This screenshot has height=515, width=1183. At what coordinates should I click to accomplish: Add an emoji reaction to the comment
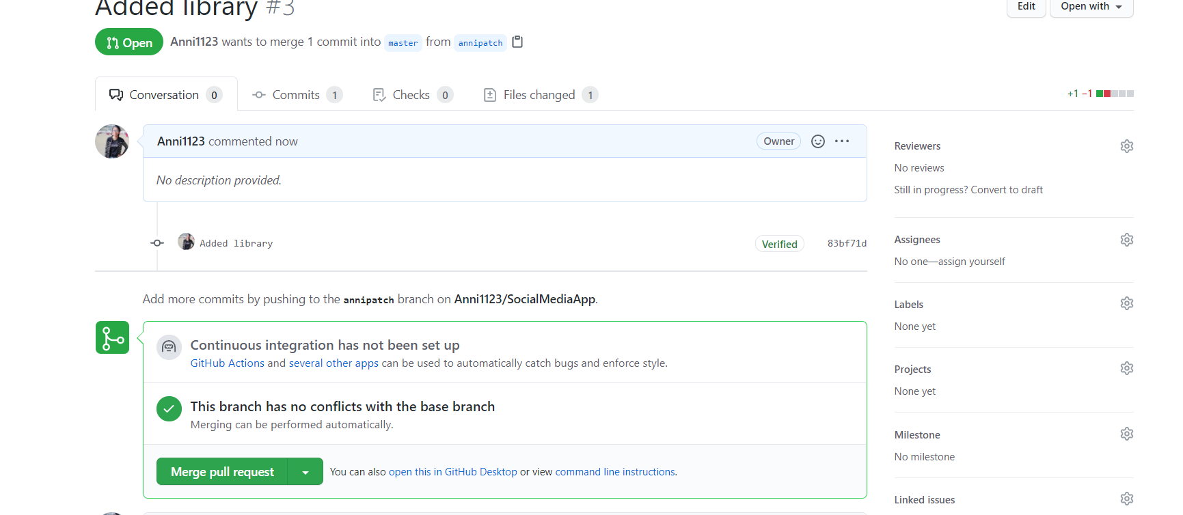pyautogui.click(x=818, y=141)
